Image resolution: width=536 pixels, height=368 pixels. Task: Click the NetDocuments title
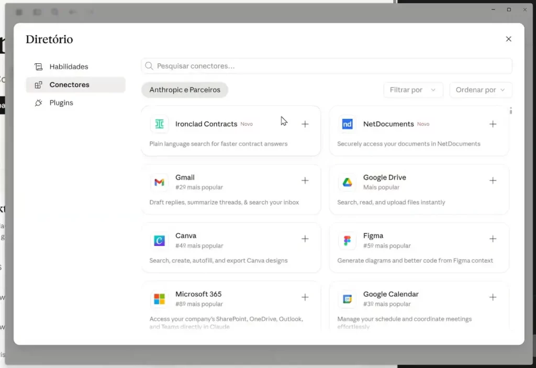[388, 124]
